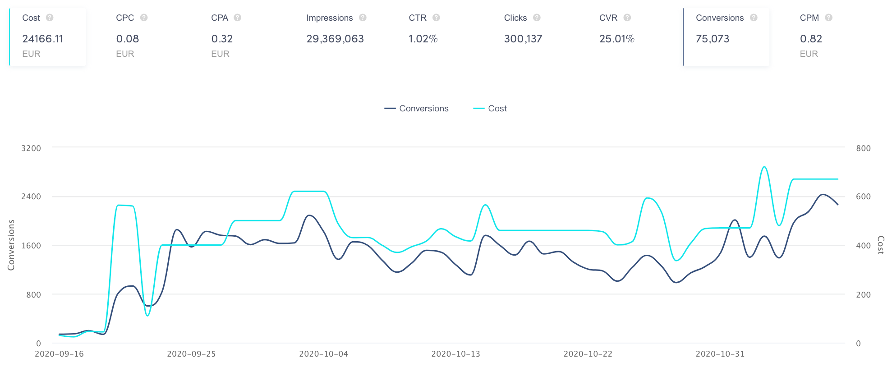Click the CPM question mark icon
Screen dimensions: 892x385
[x=828, y=18]
